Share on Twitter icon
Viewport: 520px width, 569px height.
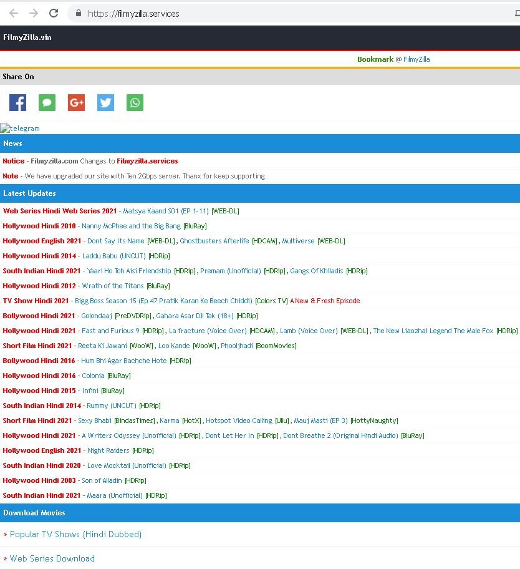[x=105, y=102]
